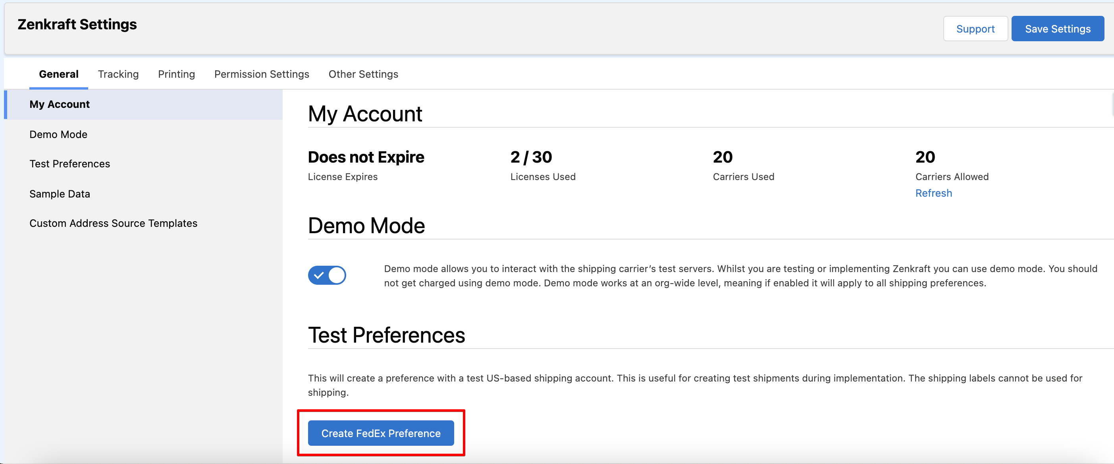
Task: Open the Other Settings tab
Action: click(x=363, y=74)
